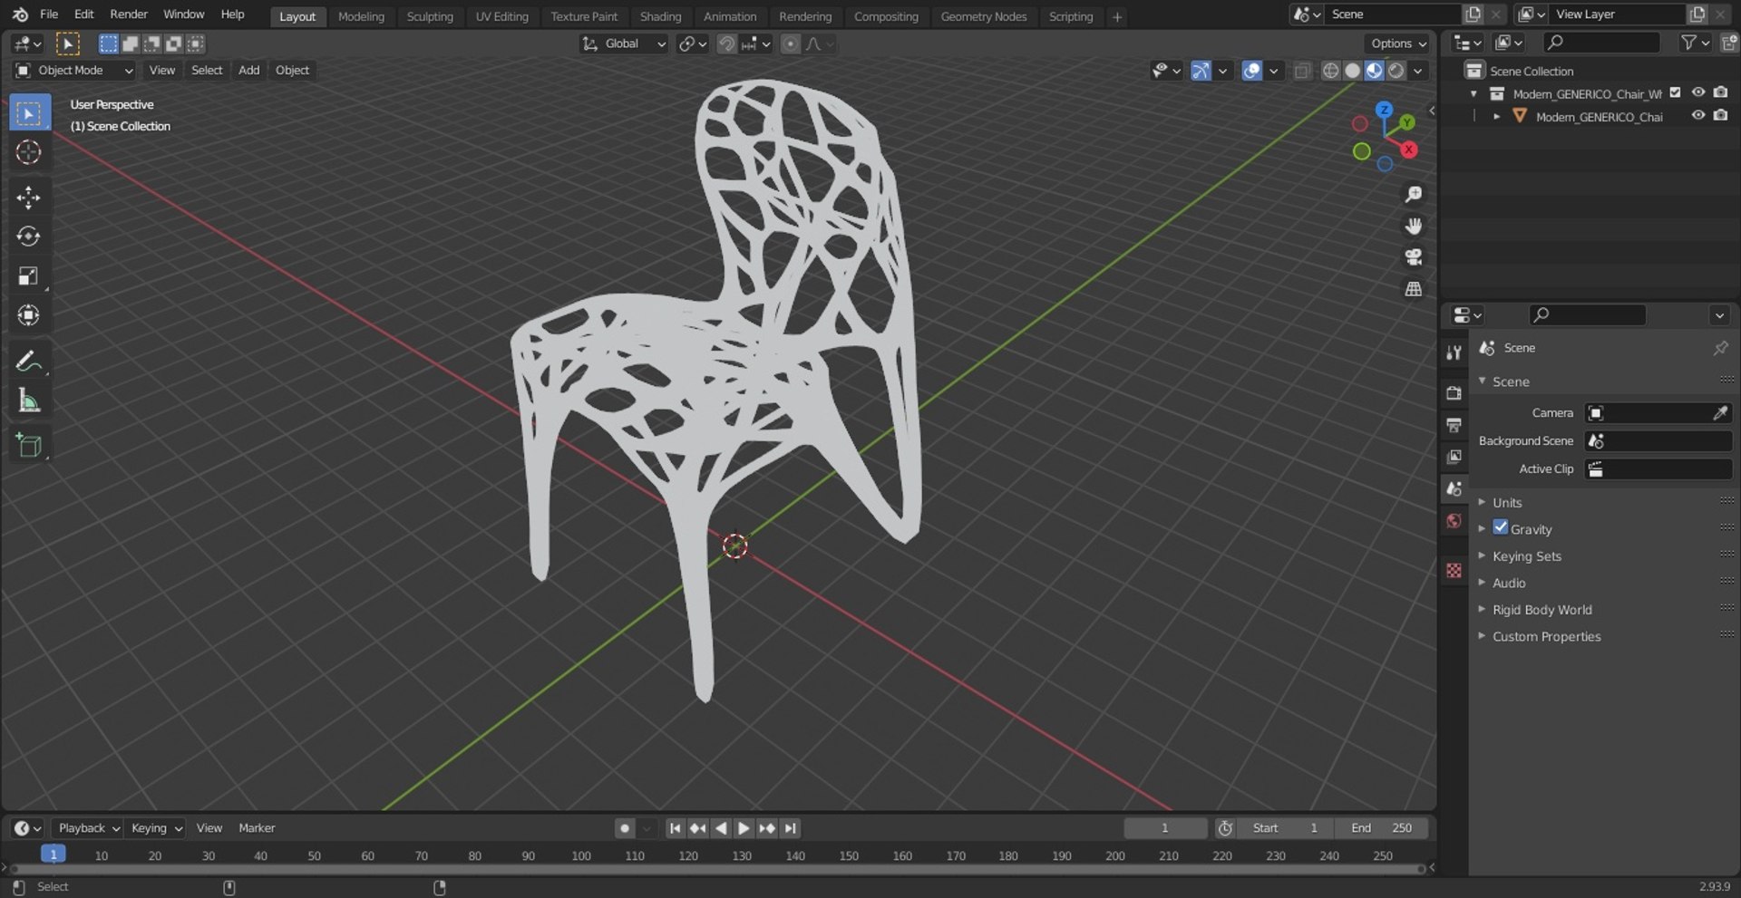The height and width of the screenshot is (898, 1741).
Task: Open View Layer properties tab
Action: [x=1454, y=456]
